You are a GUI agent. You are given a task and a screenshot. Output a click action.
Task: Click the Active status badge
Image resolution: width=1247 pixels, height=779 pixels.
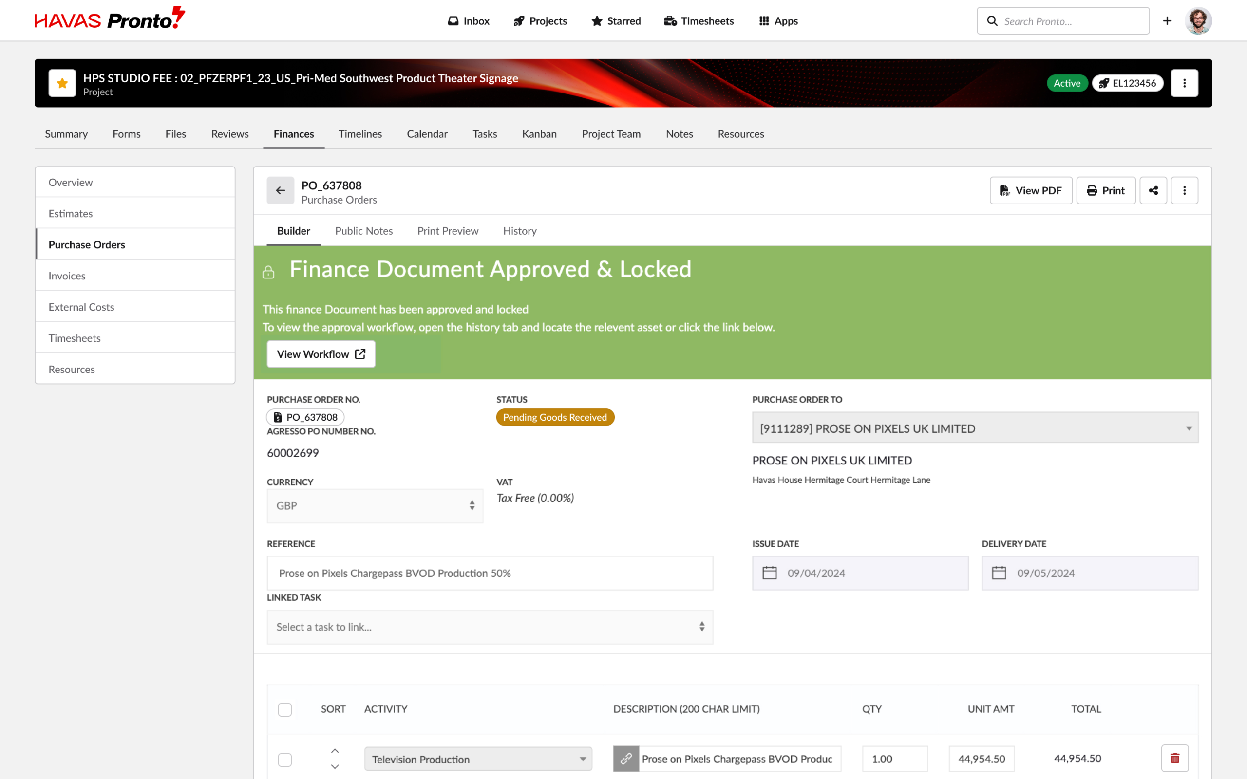1067,83
